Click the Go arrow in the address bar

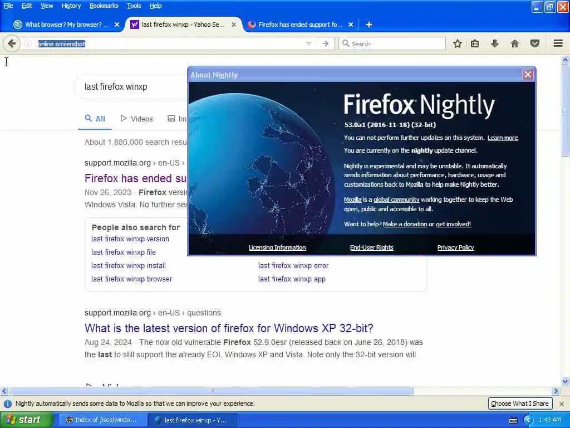point(325,43)
